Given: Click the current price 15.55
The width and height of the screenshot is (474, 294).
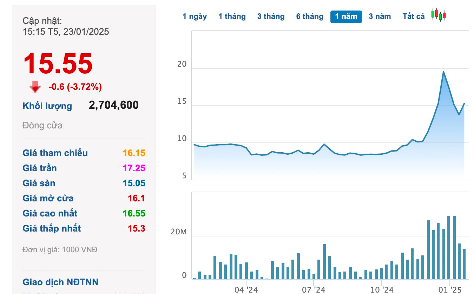Looking at the screenshot, I should pyautogui.click(x=58, y=64).
